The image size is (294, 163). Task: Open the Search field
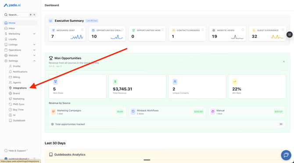pyautogui.click(x=20, y=15)
